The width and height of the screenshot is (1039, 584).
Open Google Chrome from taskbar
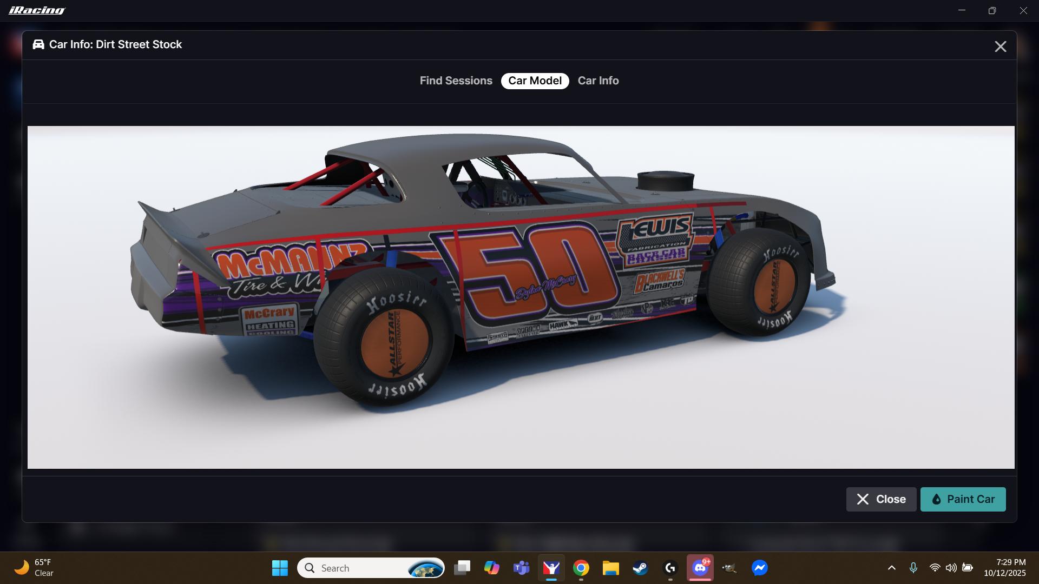pos(581,568)
